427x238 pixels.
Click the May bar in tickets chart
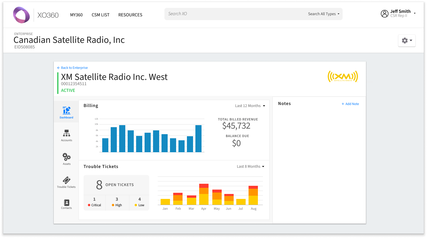click(x=217, y=197)
